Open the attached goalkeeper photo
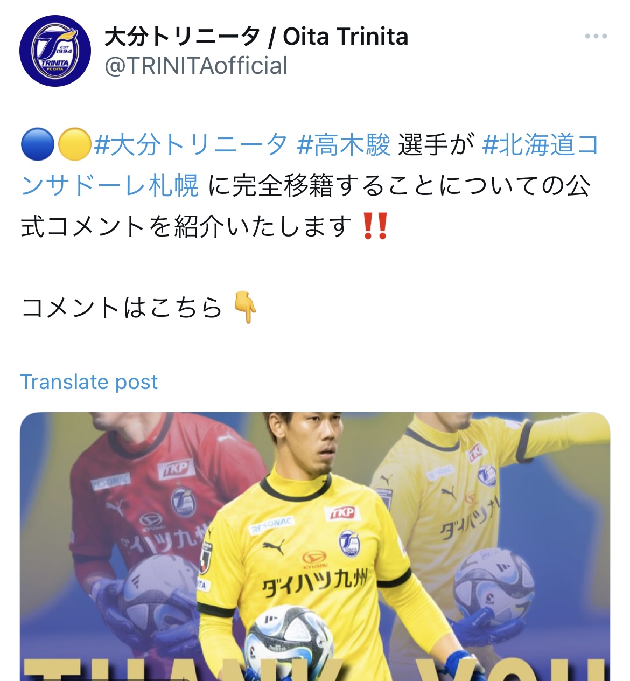 click(x=315, y=546)
